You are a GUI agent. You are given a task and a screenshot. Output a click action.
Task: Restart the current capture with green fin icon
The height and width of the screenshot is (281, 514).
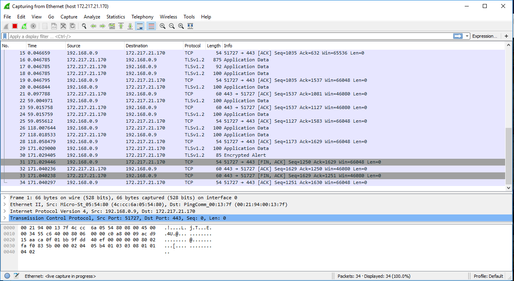tap(24, 26)
